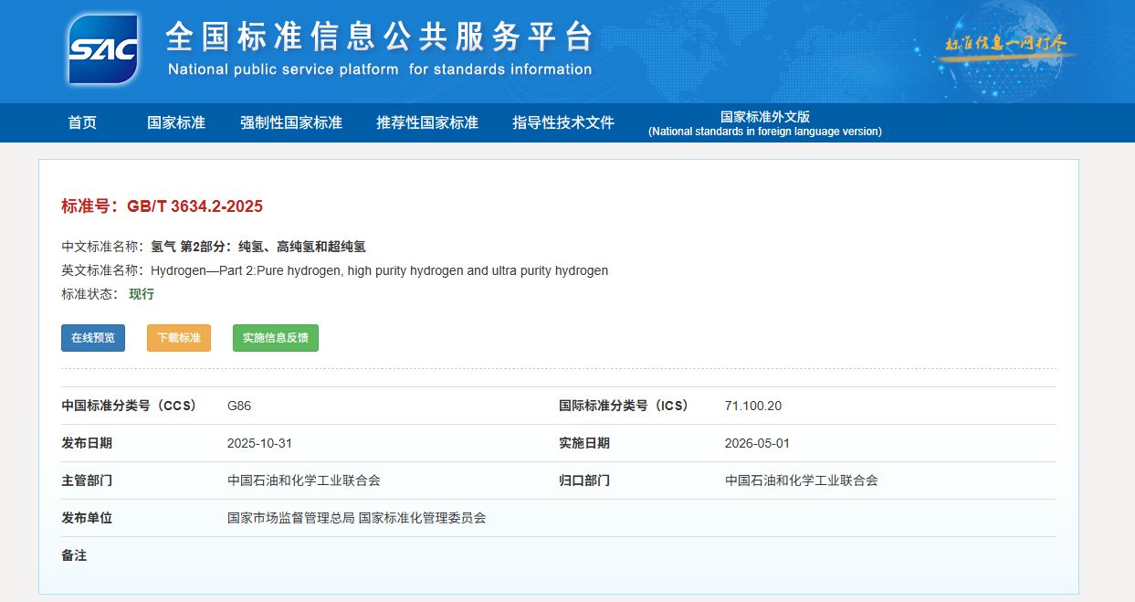1135x602 pixels.
Task: Click the SAC logo icon
Action: (103, 49)
